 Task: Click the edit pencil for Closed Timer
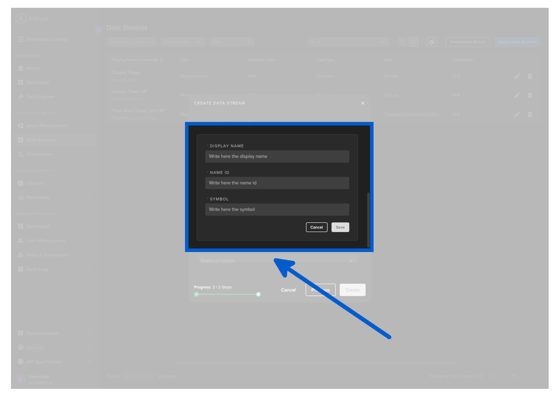click(x=517, y=76)
